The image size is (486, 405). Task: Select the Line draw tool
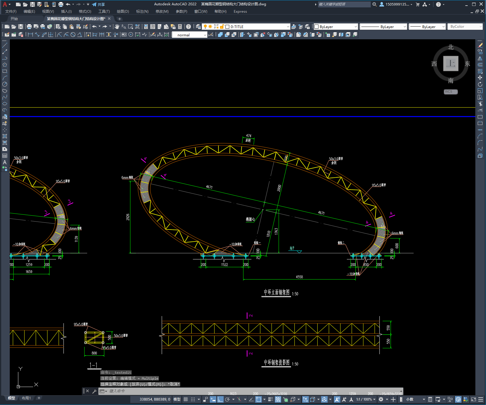(5, 45)
